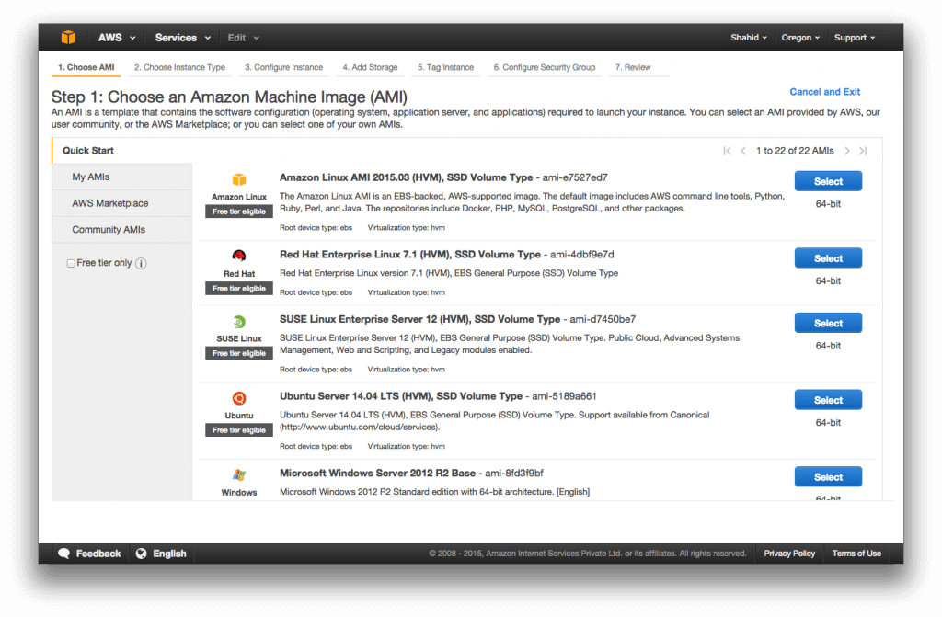This screenshot has height=617, width=942.
Task: Click the Feedback speech bubble icon
Action: point(63,553)
